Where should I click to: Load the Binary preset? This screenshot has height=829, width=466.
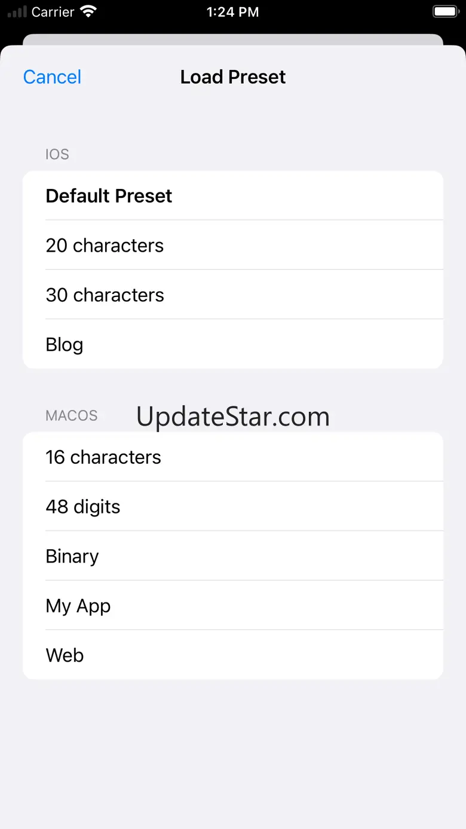(233, 556)
